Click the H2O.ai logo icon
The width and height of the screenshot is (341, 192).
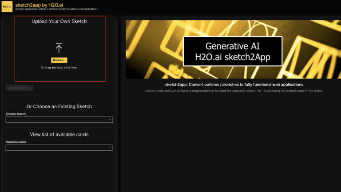[x=7, y=6]
